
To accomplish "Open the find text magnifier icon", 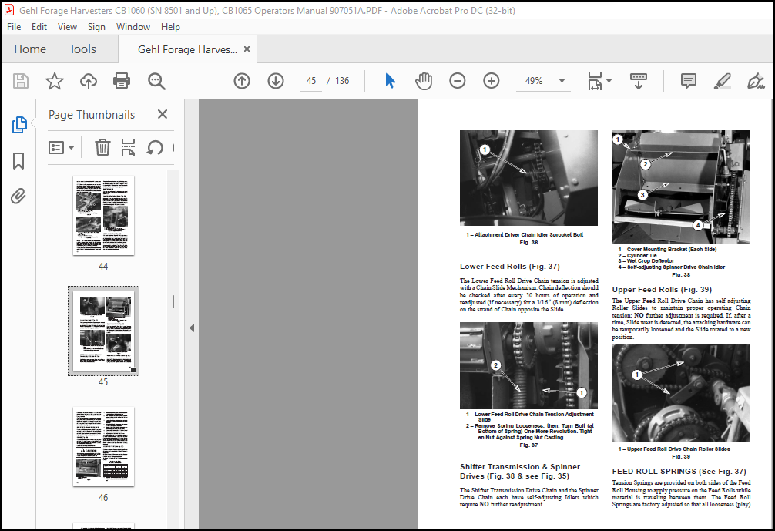I will (156, 81).
